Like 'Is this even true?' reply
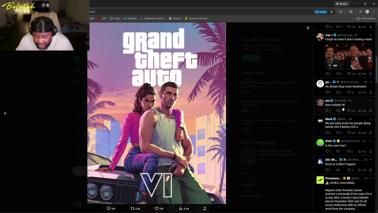 [x=350, y=151]
